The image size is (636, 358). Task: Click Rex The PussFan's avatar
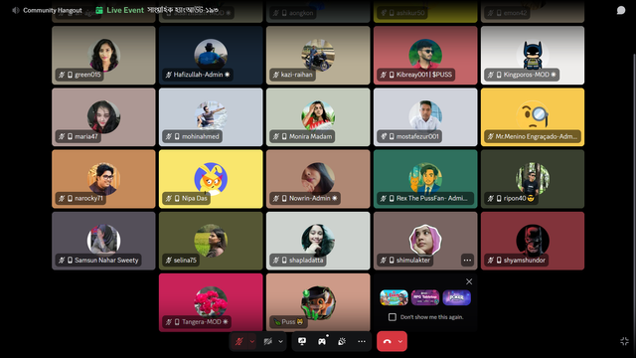425,179
